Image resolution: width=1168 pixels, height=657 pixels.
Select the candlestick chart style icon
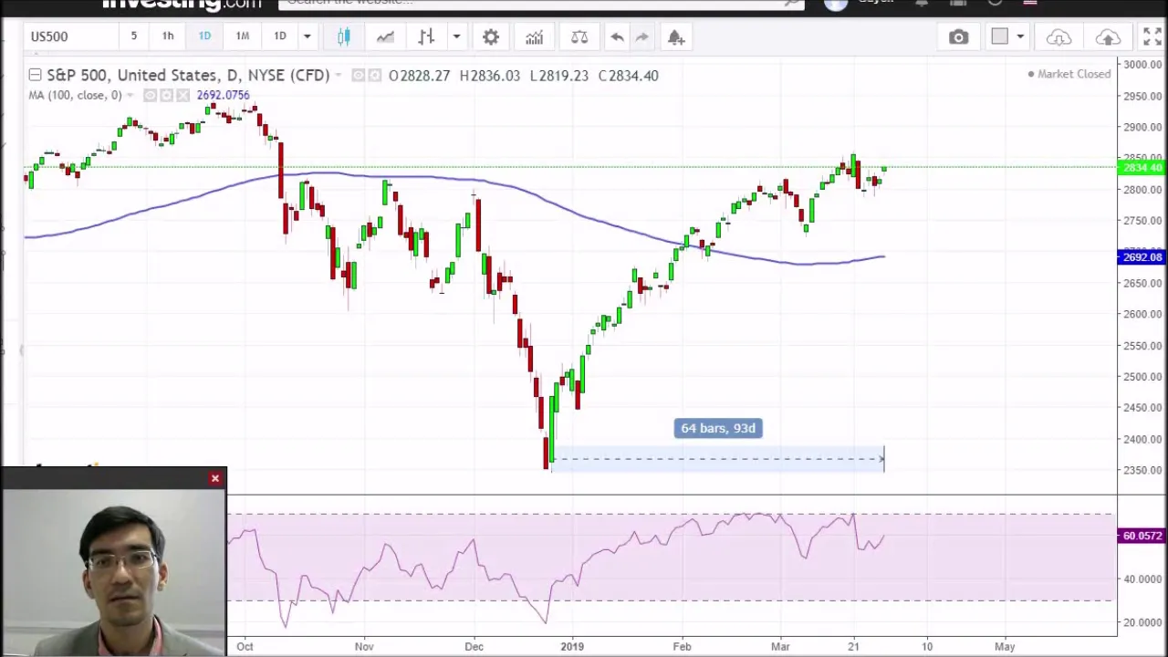tap(344, 36)
